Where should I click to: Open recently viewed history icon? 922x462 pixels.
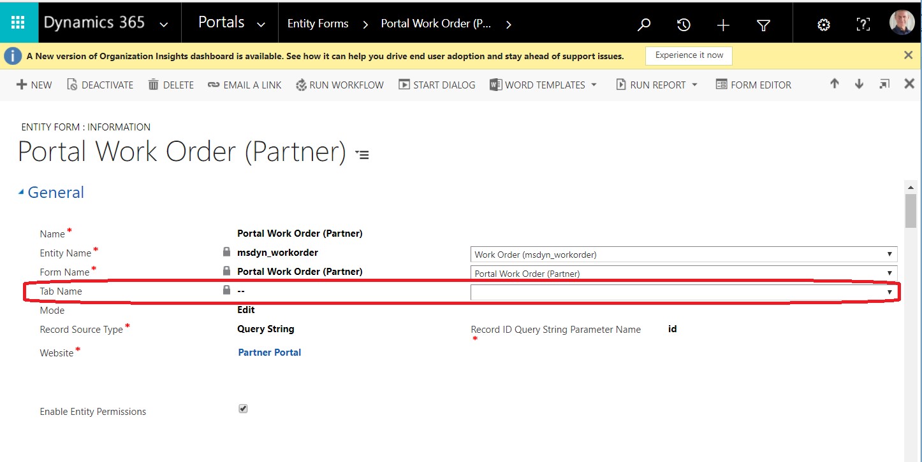point(684,25)
